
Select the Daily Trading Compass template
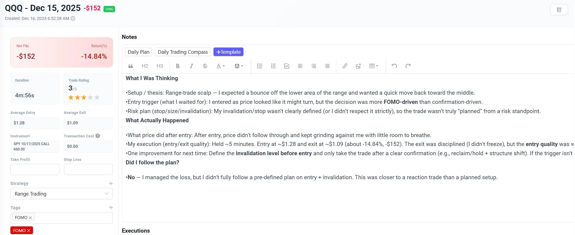tap(183, 52)
